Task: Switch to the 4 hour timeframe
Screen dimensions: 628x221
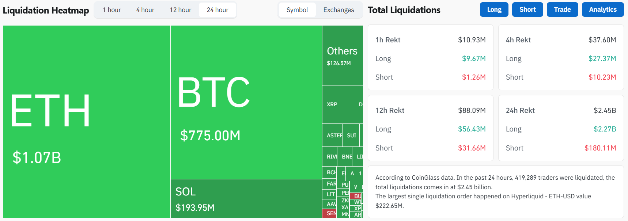Action: click(x=145, y=10)
